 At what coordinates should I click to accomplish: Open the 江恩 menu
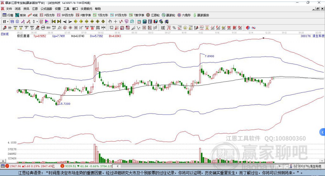35,9
